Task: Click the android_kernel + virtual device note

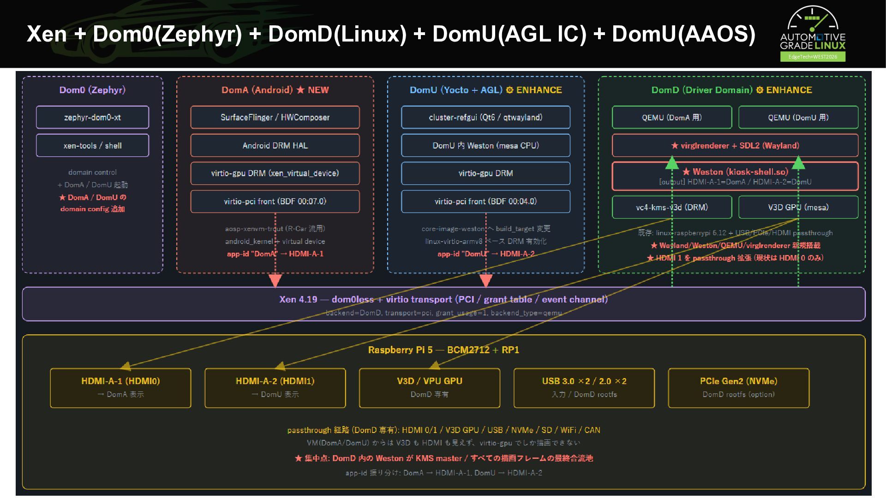Action: click(275, 241)
